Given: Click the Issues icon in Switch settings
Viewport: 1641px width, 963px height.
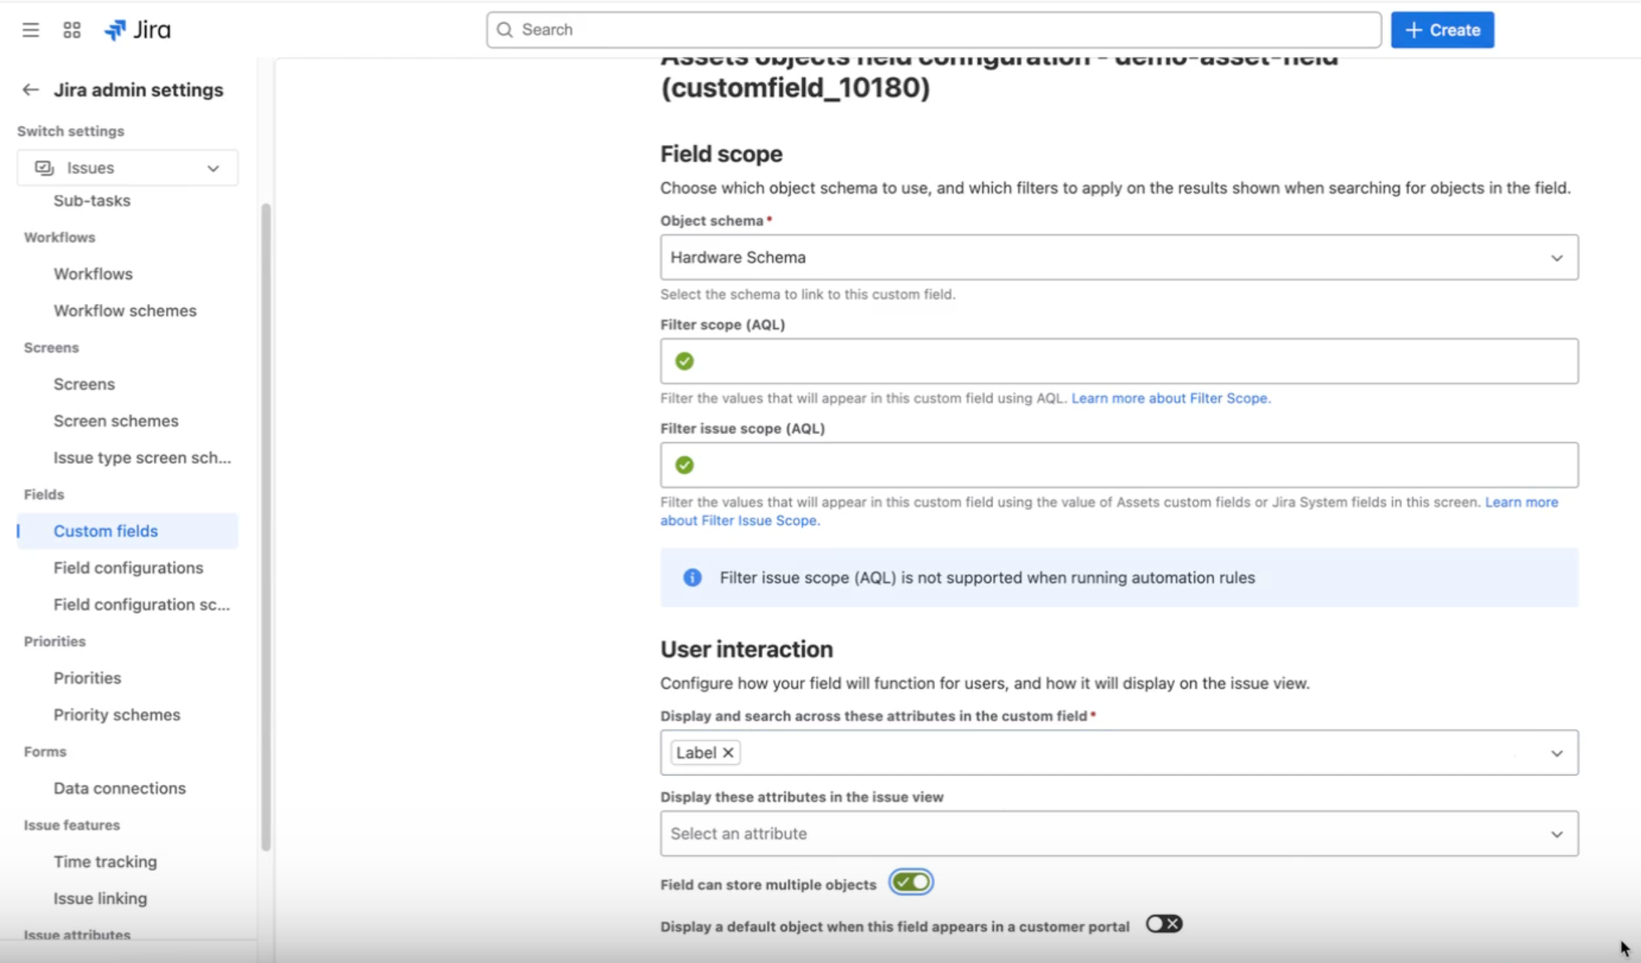Looking at the screenshot, I should coord(43,167).
